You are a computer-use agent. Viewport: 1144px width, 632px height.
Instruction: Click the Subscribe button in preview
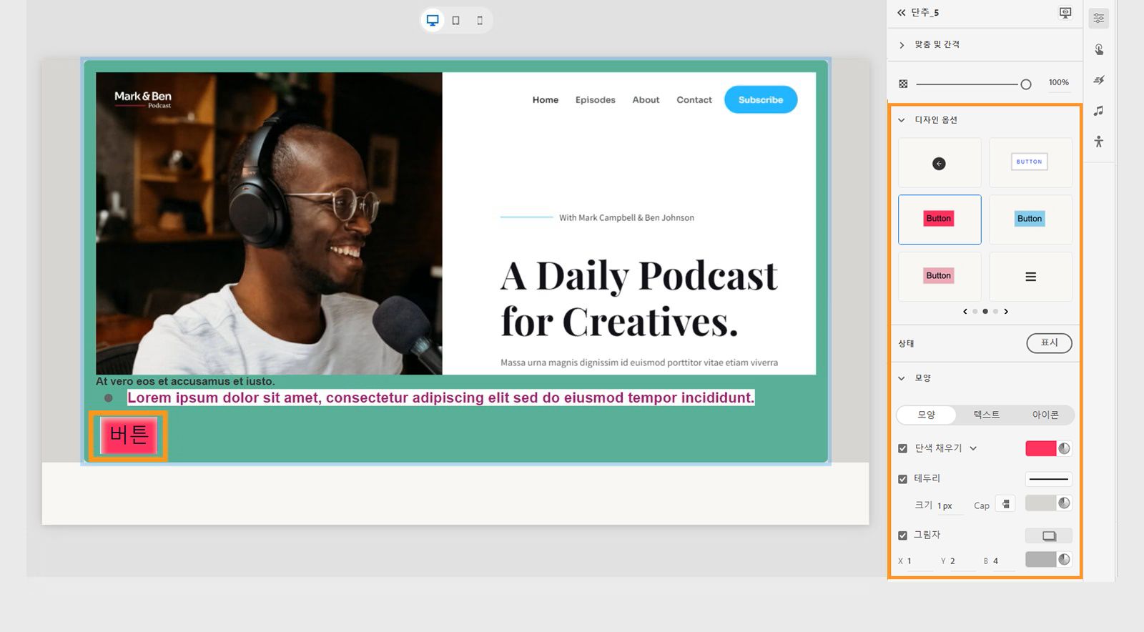pyautogui.click(x=761, y=99)
